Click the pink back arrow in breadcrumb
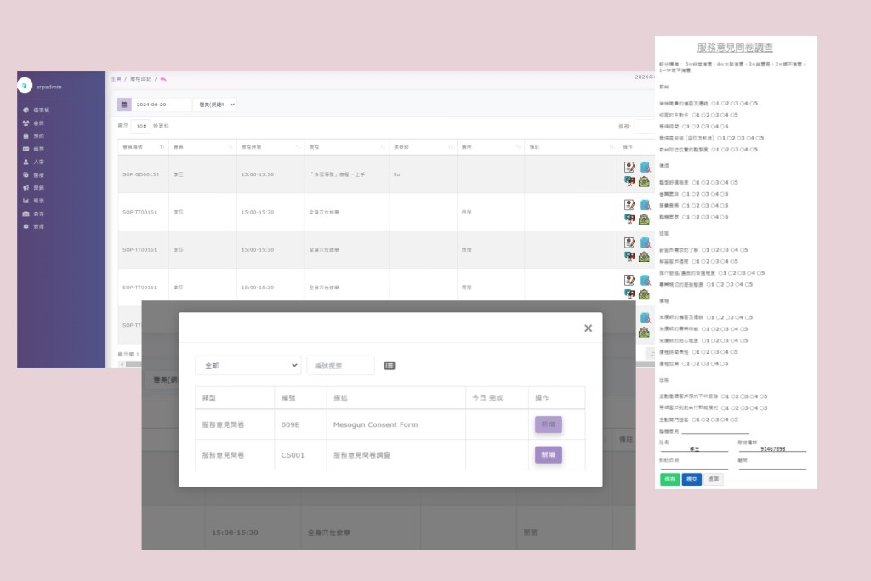The image size is (871, 581). [163, 79]
